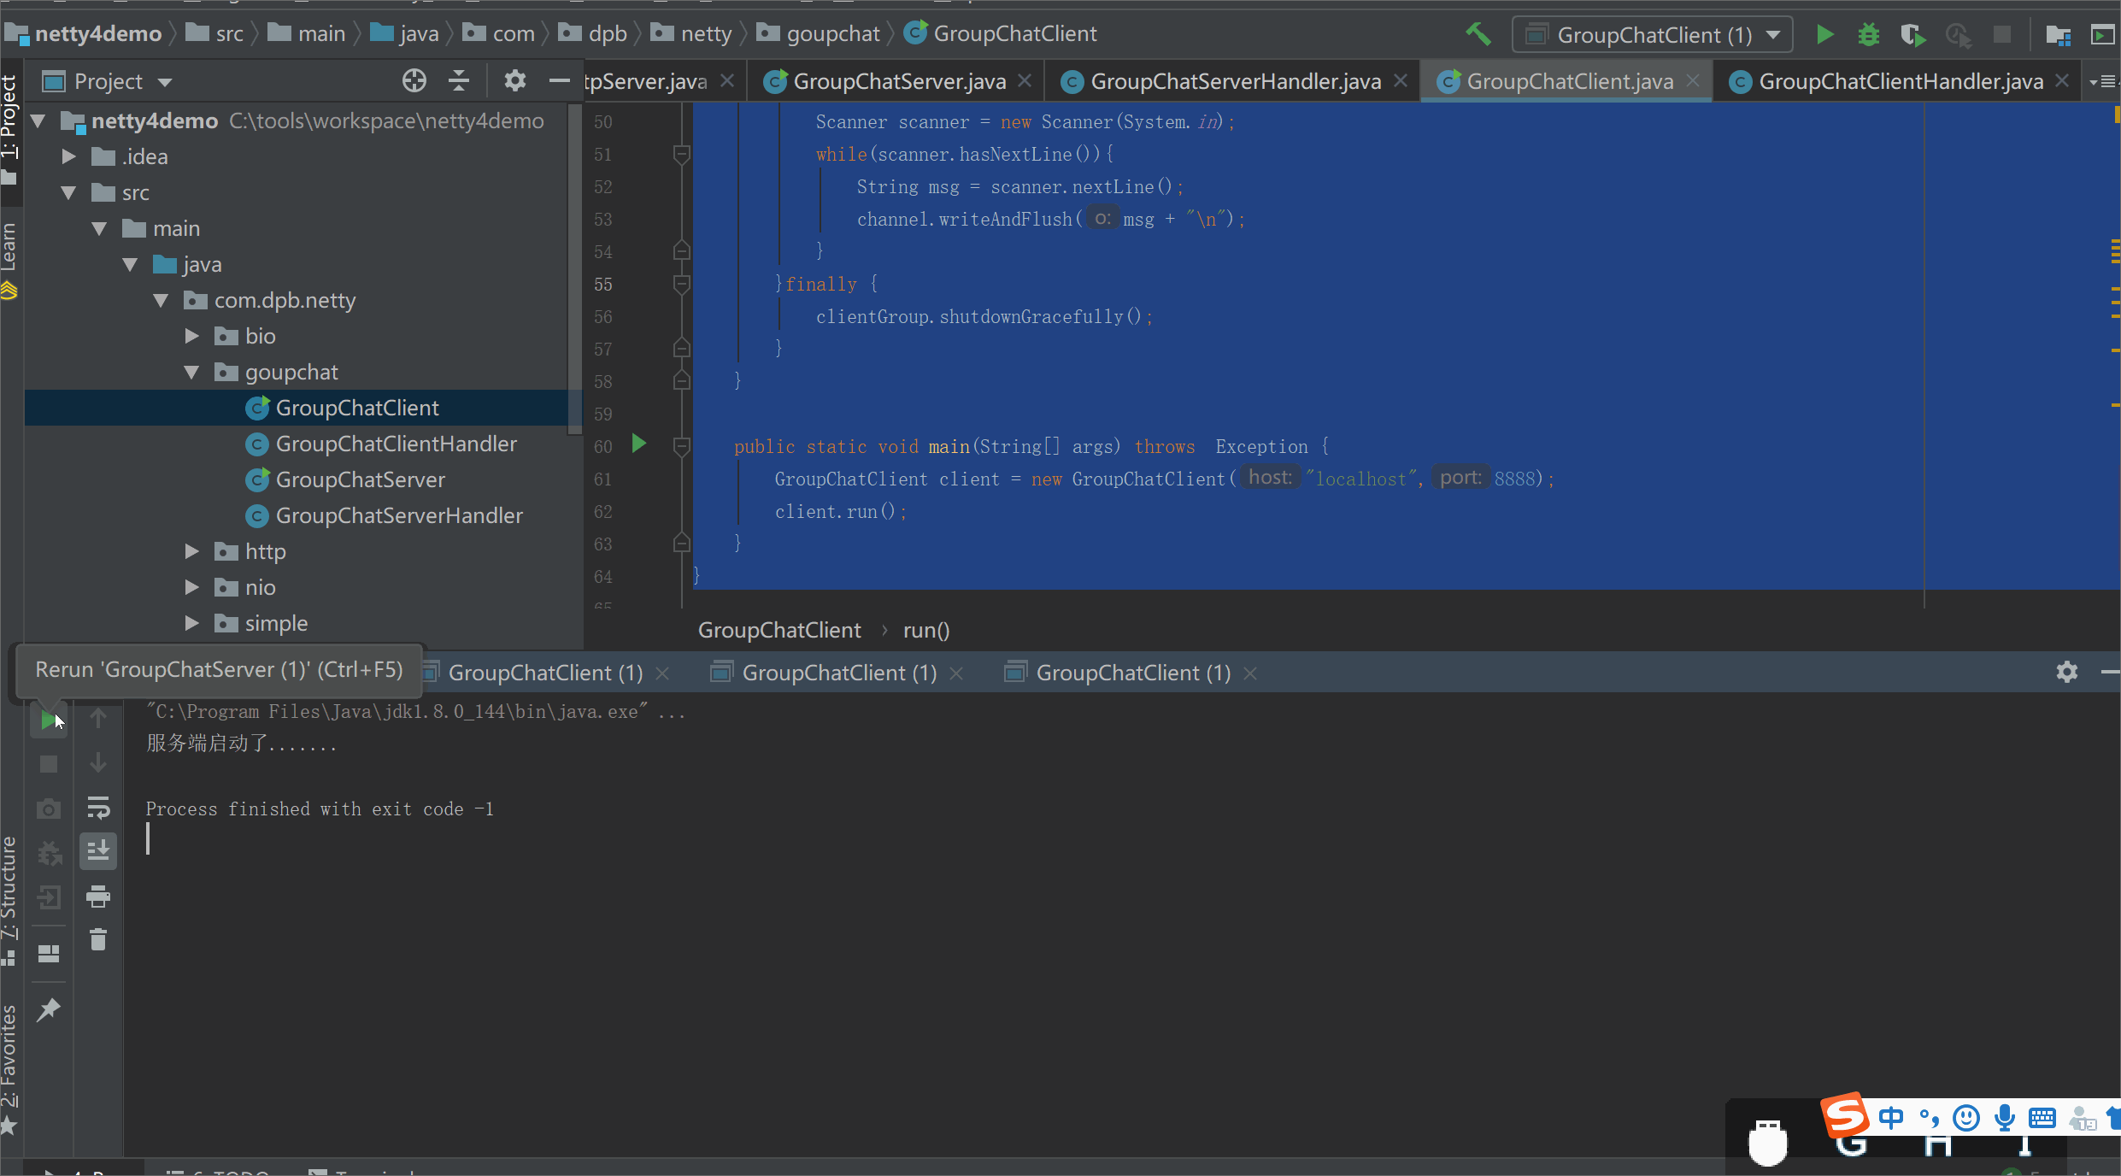The height and width of the screenshot is (1176, 2121).
Task: Toggle pin tab in Run panel
Action: point(49,1009)
